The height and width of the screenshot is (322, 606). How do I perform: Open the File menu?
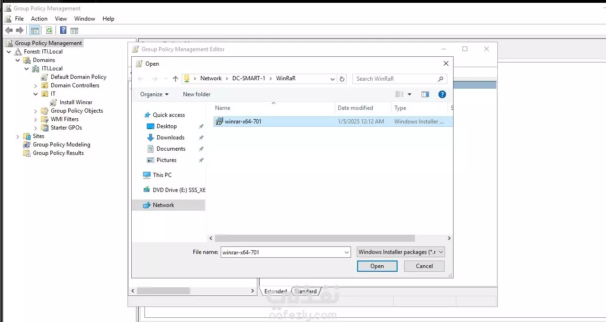(19, 19)
